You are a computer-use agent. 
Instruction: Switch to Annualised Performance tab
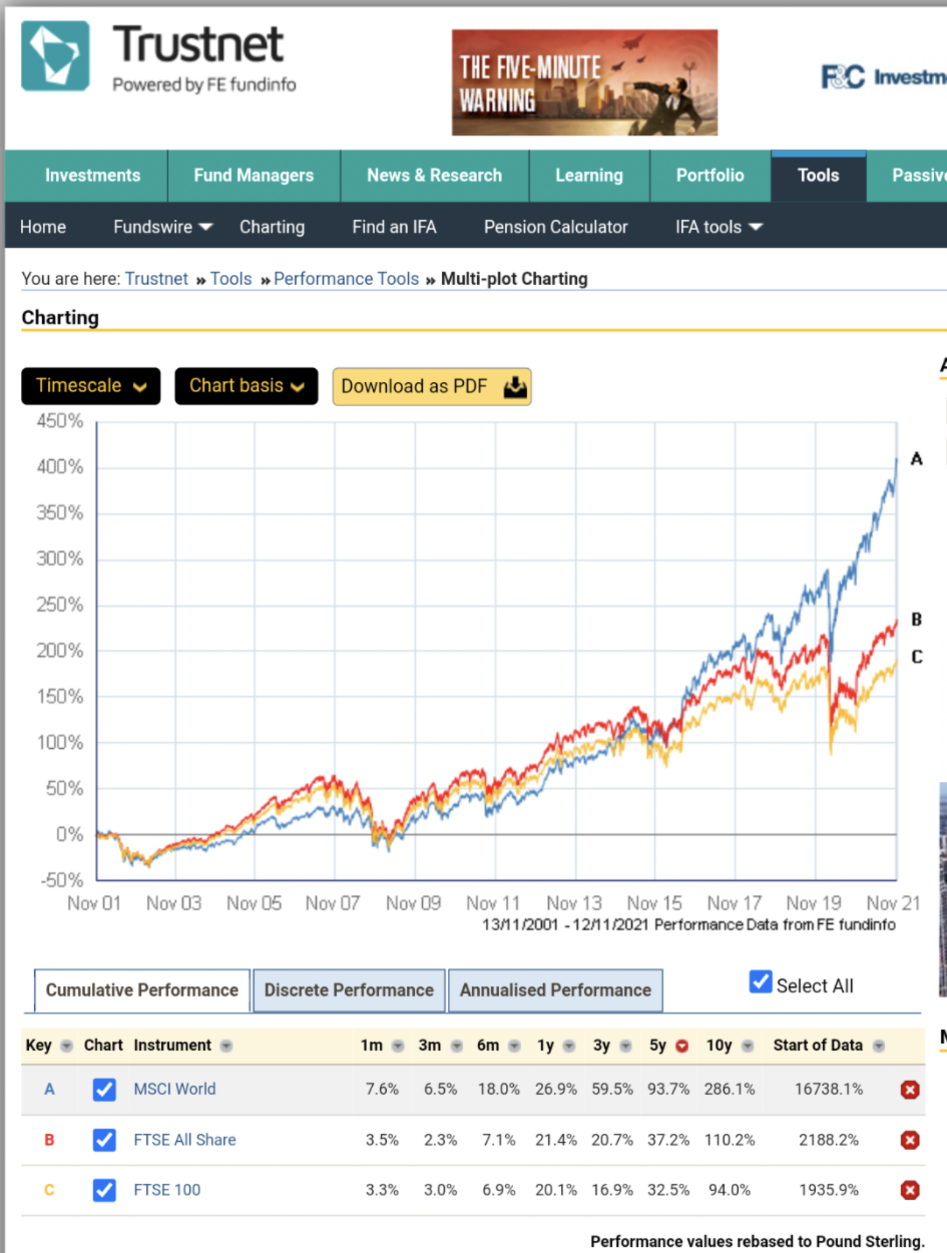coord(555,990)
